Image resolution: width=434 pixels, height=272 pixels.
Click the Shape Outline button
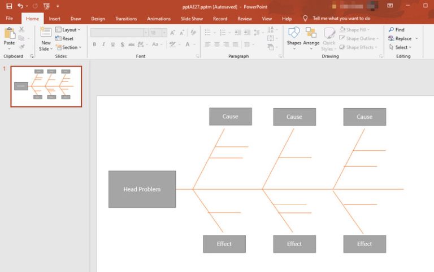359,39
